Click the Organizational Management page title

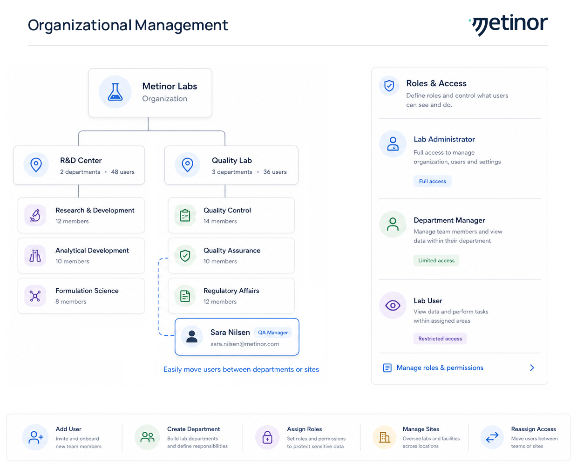(x=128, y=25)
